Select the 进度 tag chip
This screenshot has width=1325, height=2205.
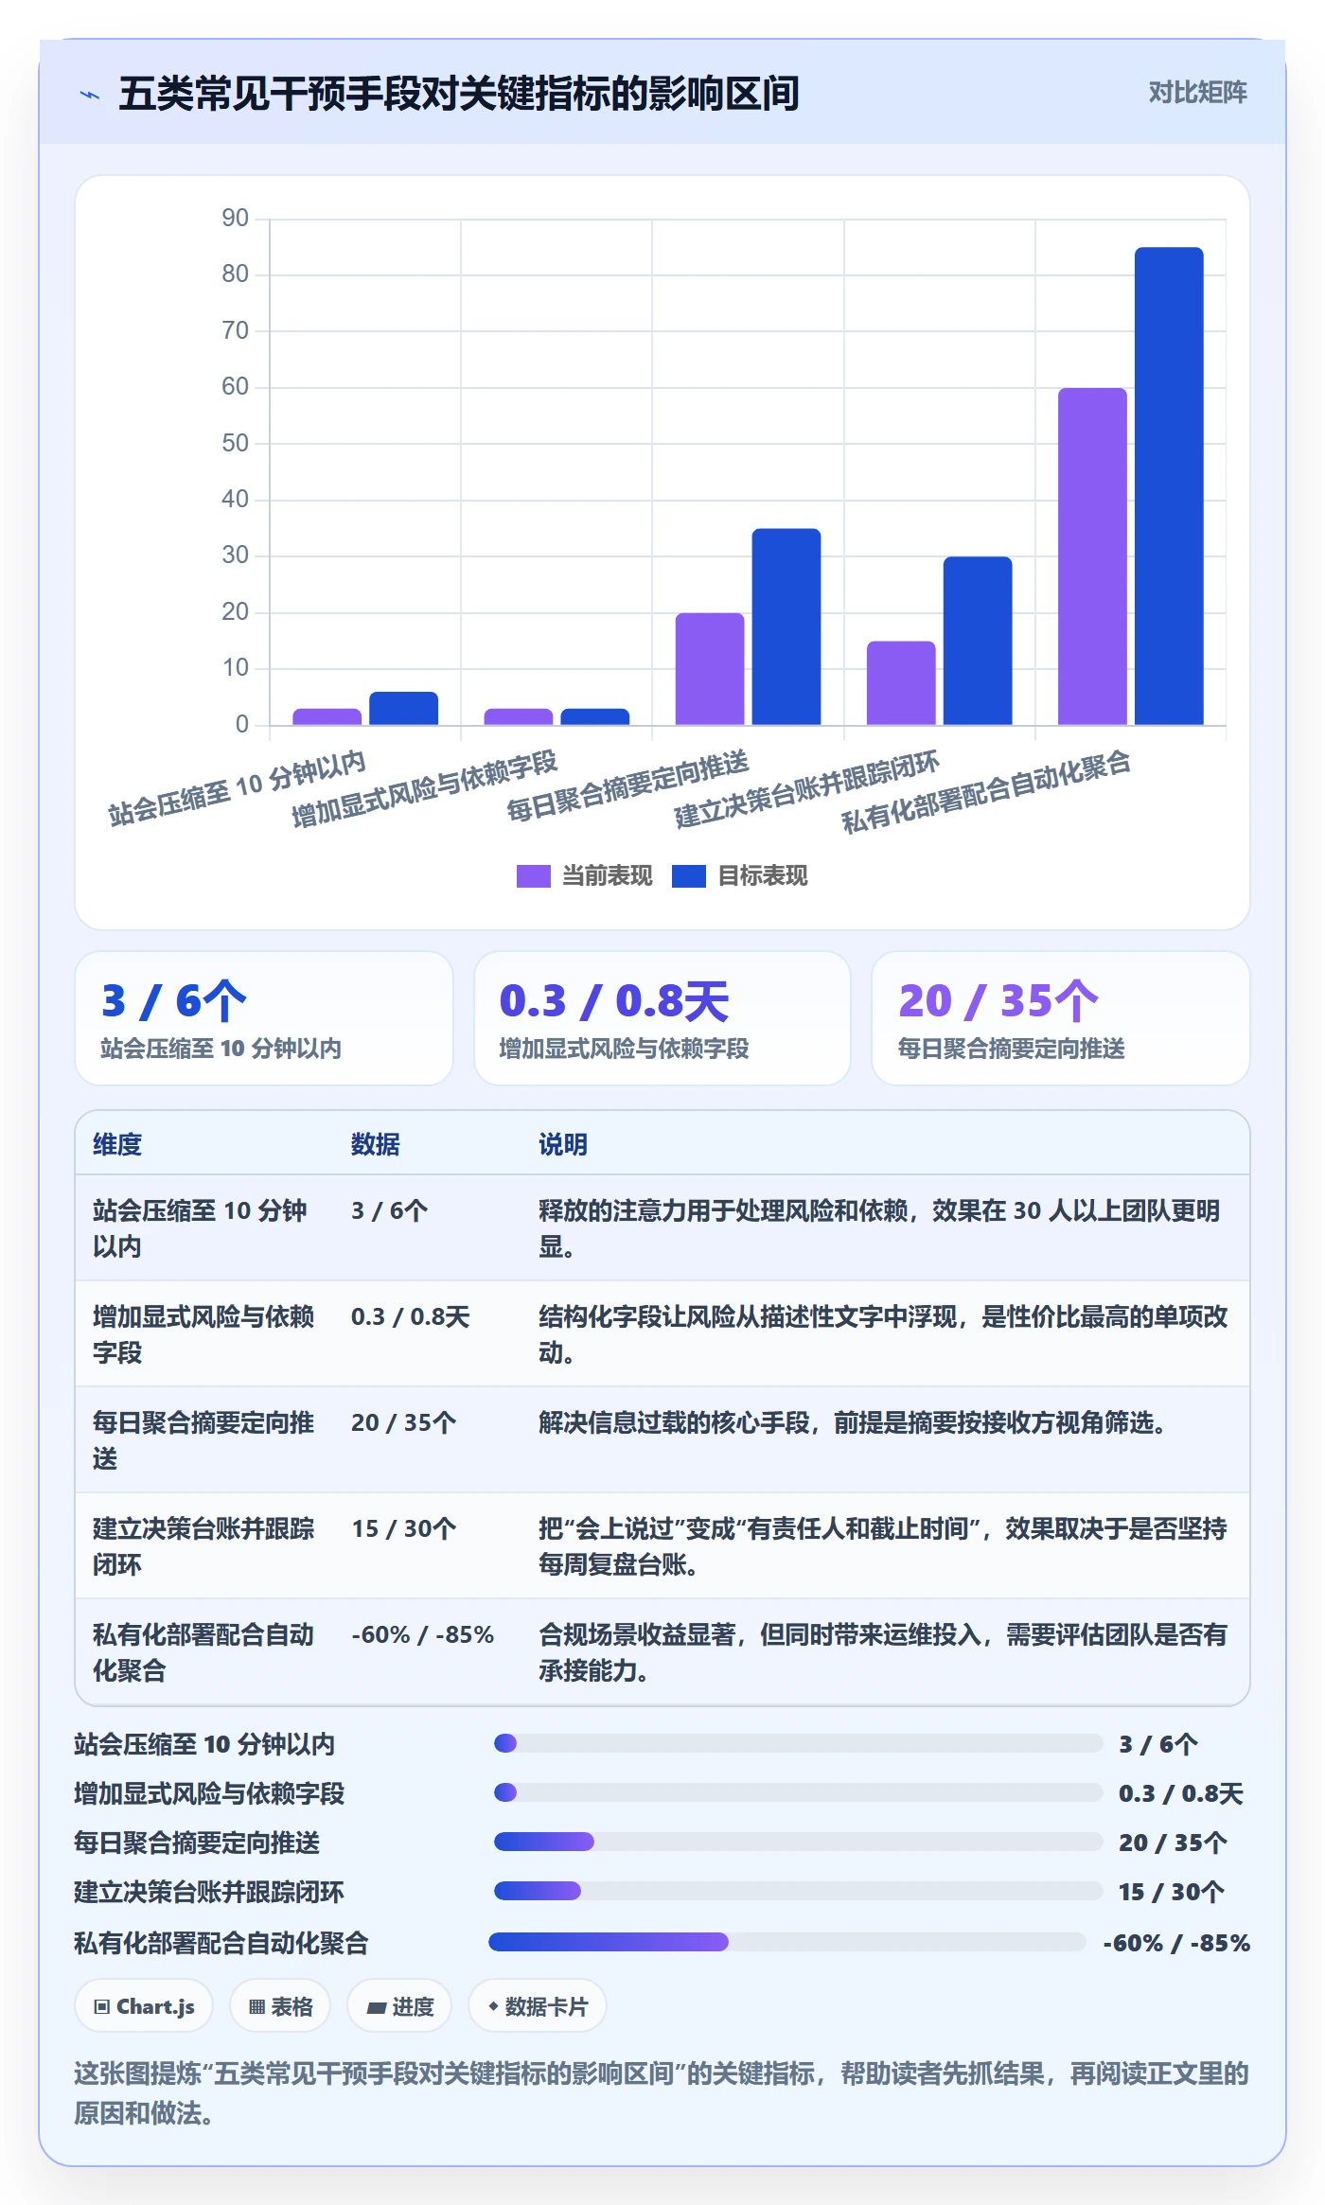(399, 2006)
